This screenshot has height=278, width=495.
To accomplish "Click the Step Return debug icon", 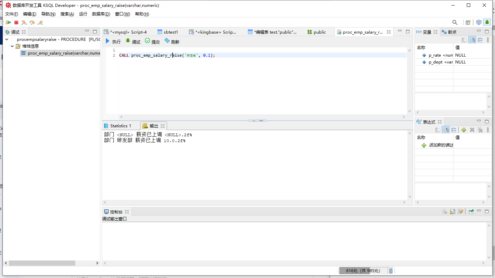I will [40, 22].
